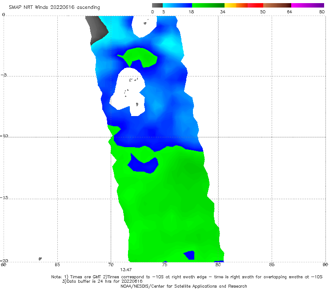Click the '50' color scale label

pyautogui.click(x=263, y=12)
